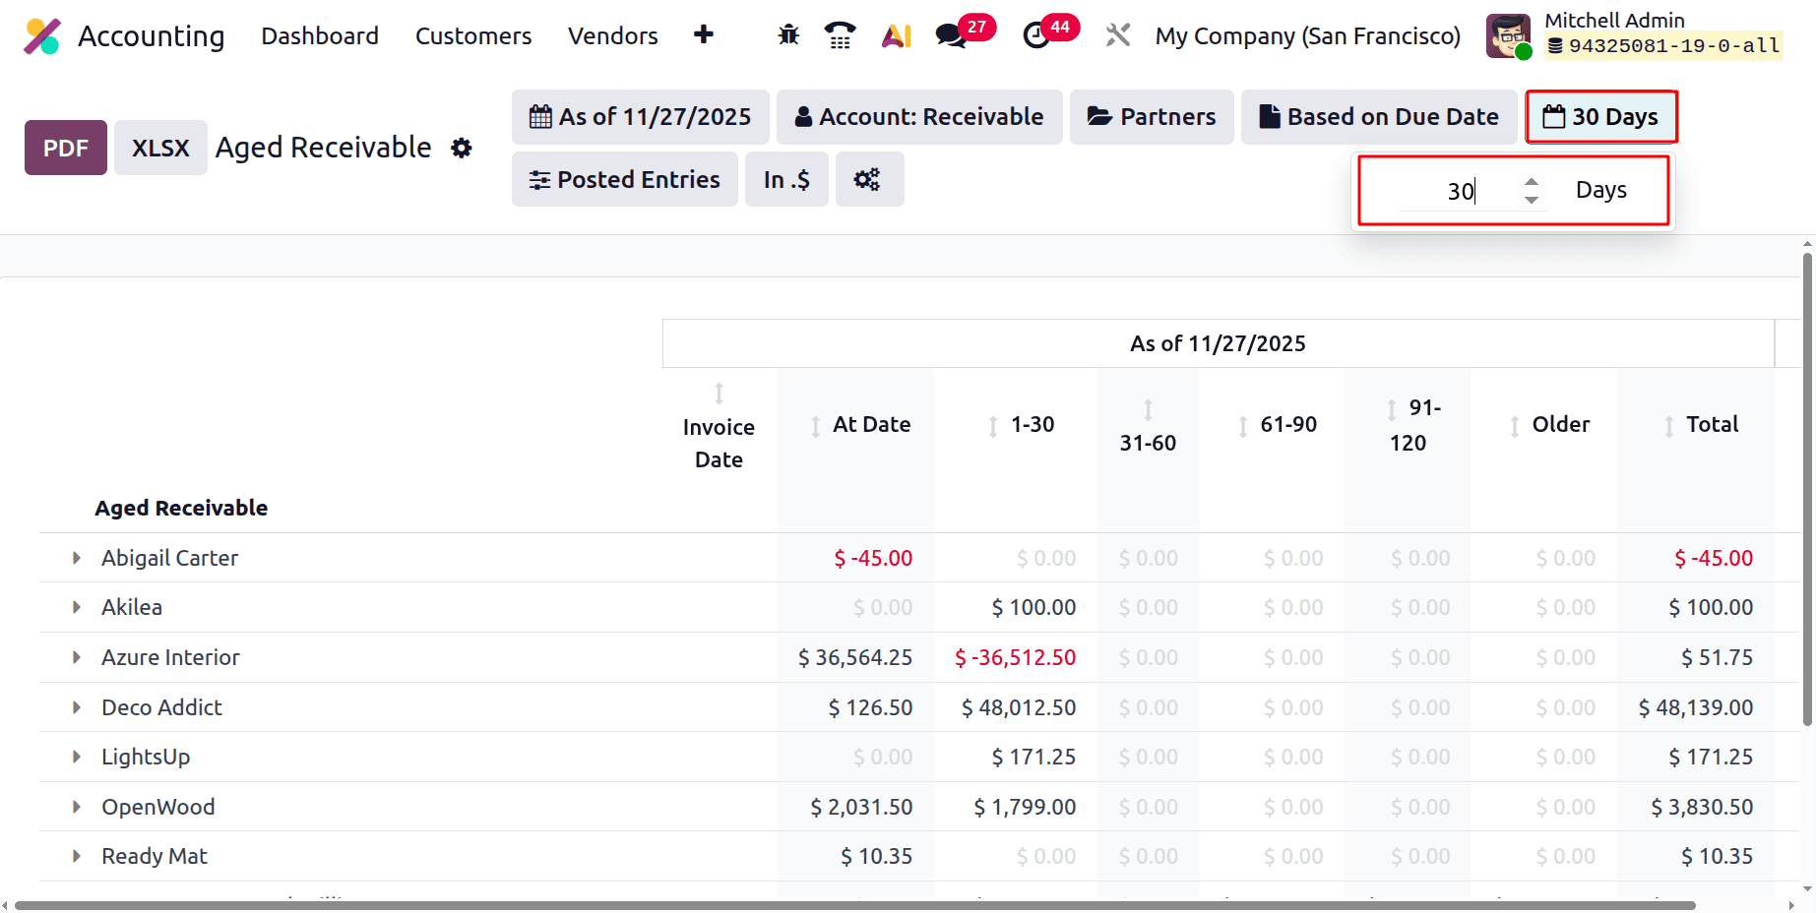1816x913 pixels.
Task: Open the As of 11/27/2025 date filter
Action: 640,117
